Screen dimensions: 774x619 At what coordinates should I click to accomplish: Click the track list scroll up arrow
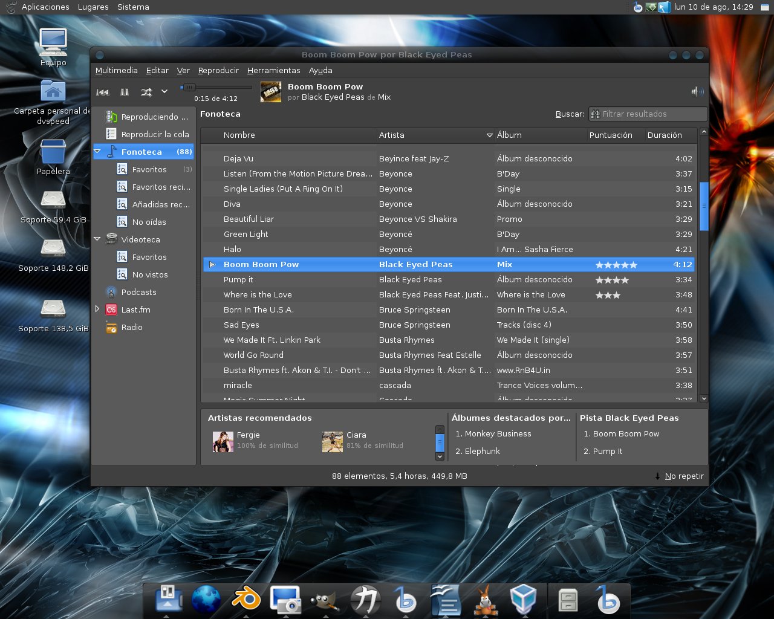pos(704,132)
